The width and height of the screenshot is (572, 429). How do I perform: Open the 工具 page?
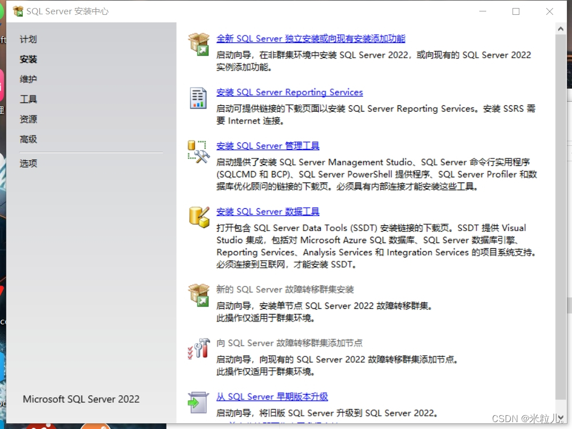click(29, 99)
